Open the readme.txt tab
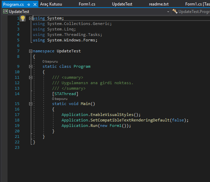Screen dimensions: 210x182 (159, 4)
